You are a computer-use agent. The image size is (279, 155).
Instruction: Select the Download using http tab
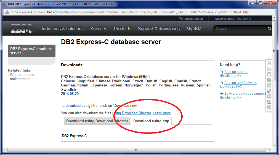(x=151, y=121)
